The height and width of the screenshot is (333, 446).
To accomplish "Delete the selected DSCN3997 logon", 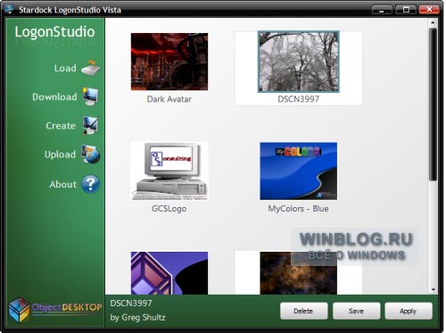I will (x=303, y=311).
